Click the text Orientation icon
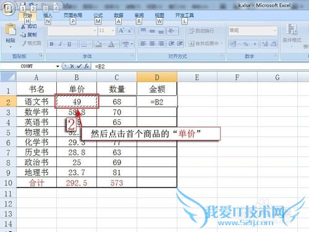 172,31
